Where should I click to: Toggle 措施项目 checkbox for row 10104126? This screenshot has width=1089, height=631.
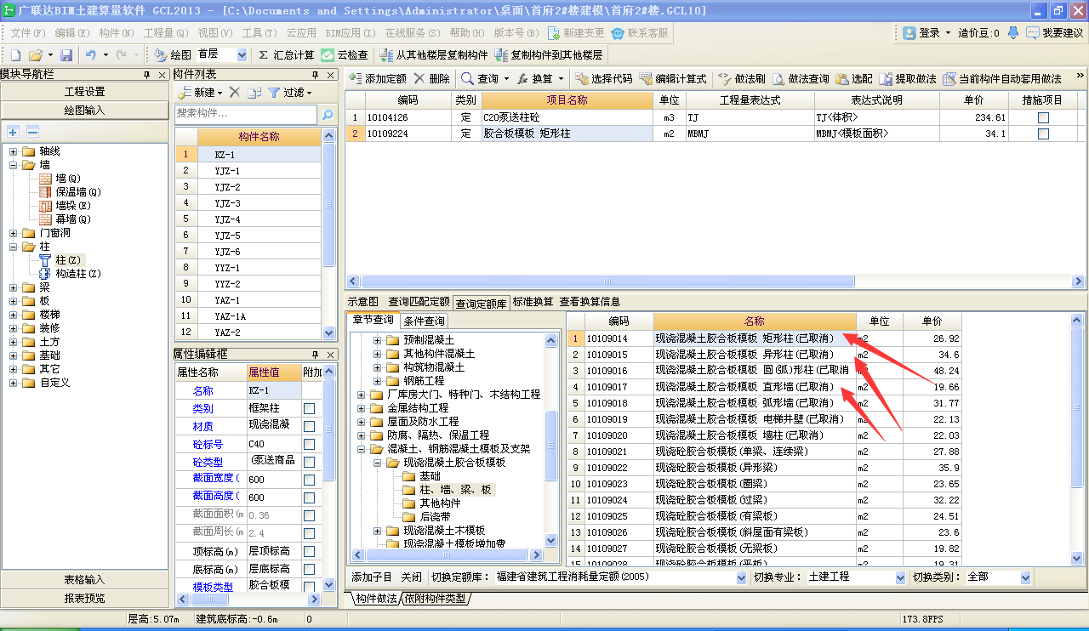coord(1043,117)
